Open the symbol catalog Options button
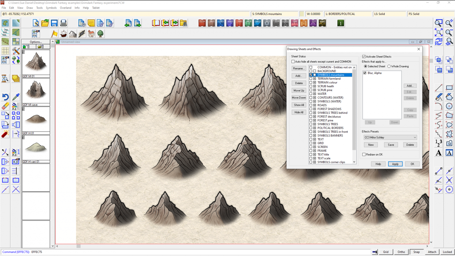 pos(36,42)
